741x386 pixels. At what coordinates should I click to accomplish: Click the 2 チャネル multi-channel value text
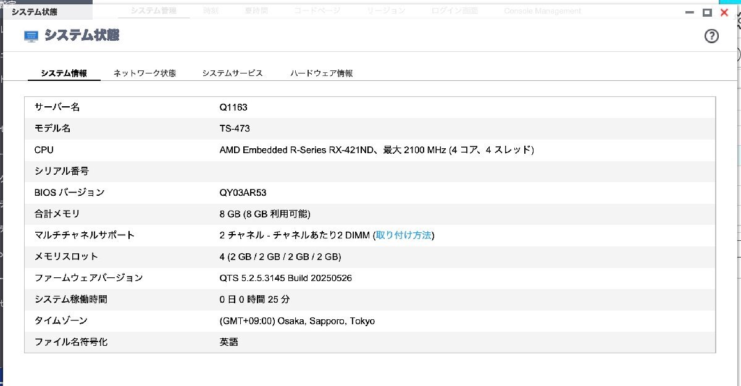click(x=295, y=235)
